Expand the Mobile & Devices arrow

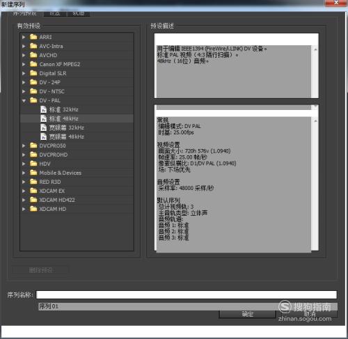[24, 173]
